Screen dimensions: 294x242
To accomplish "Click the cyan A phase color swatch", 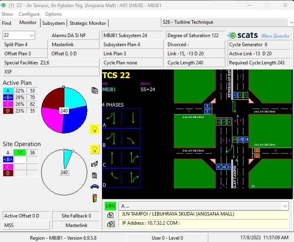I will pyautogui.click(x=8, y=91).
